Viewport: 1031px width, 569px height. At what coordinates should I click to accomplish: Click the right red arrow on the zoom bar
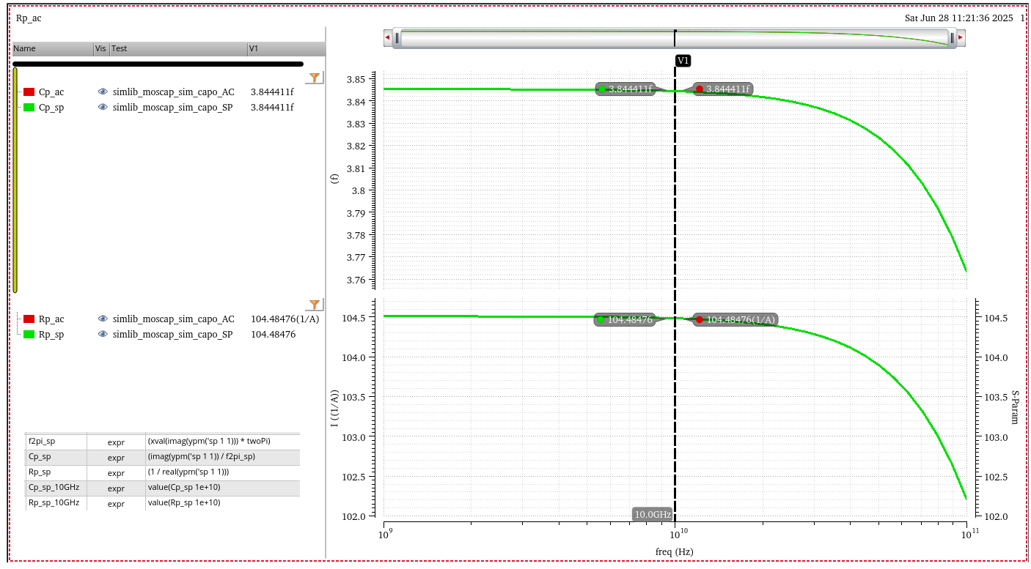tap(961, 37)
